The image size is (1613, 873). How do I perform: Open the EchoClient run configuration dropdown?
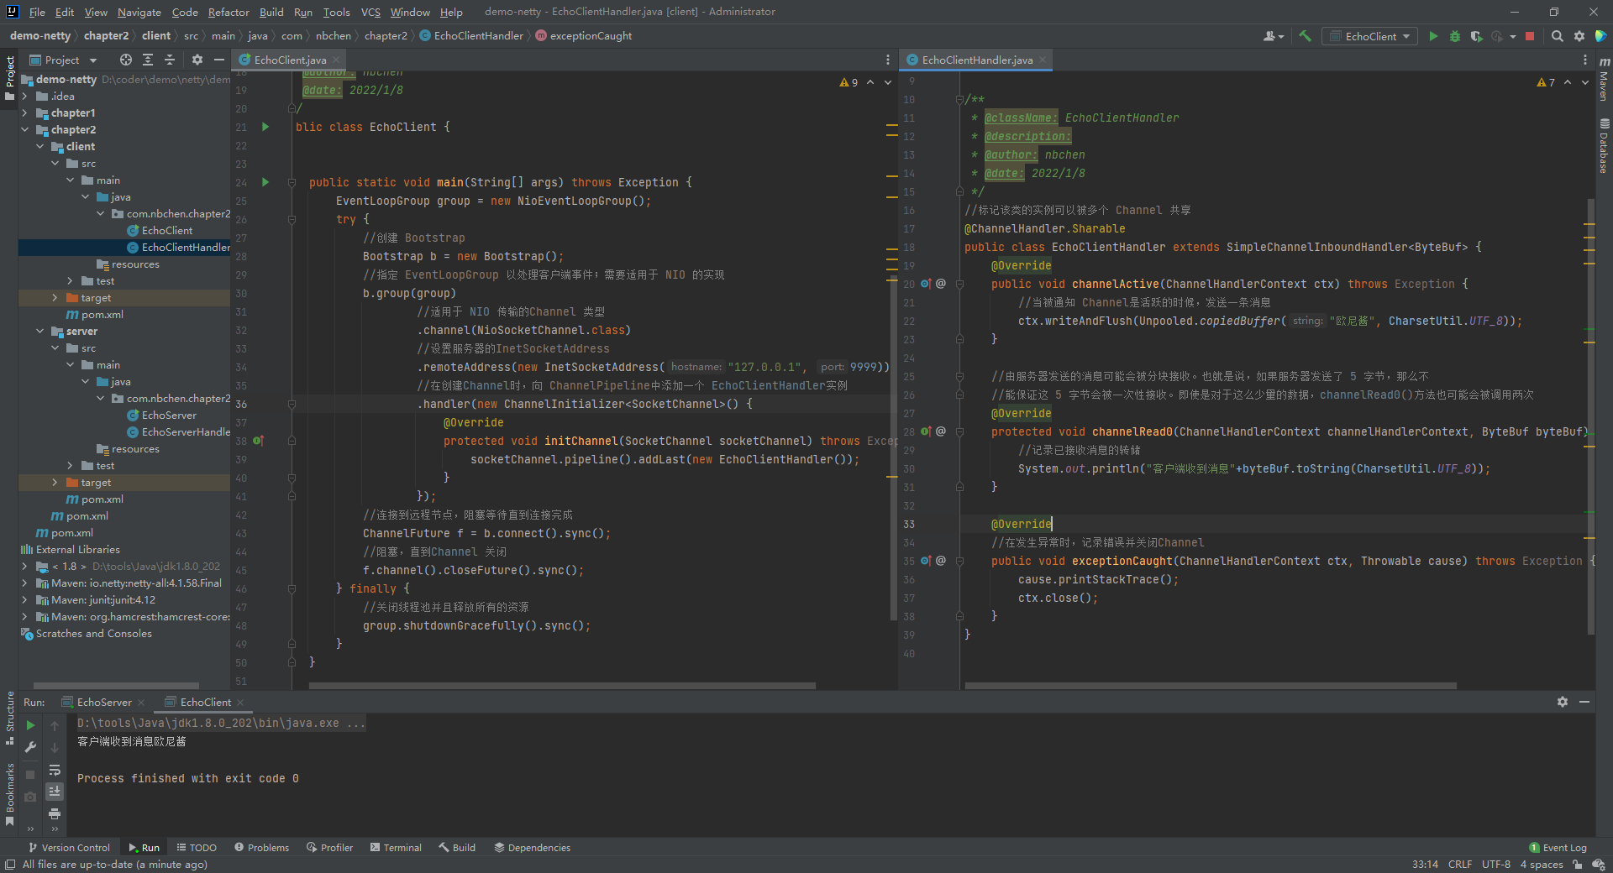point(1369,36)
